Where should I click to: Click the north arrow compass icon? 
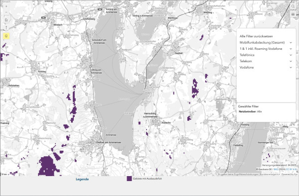coord(6,28)
